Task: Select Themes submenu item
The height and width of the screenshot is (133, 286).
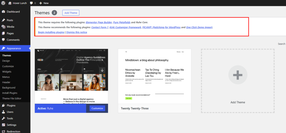Action: coord(7,55)
